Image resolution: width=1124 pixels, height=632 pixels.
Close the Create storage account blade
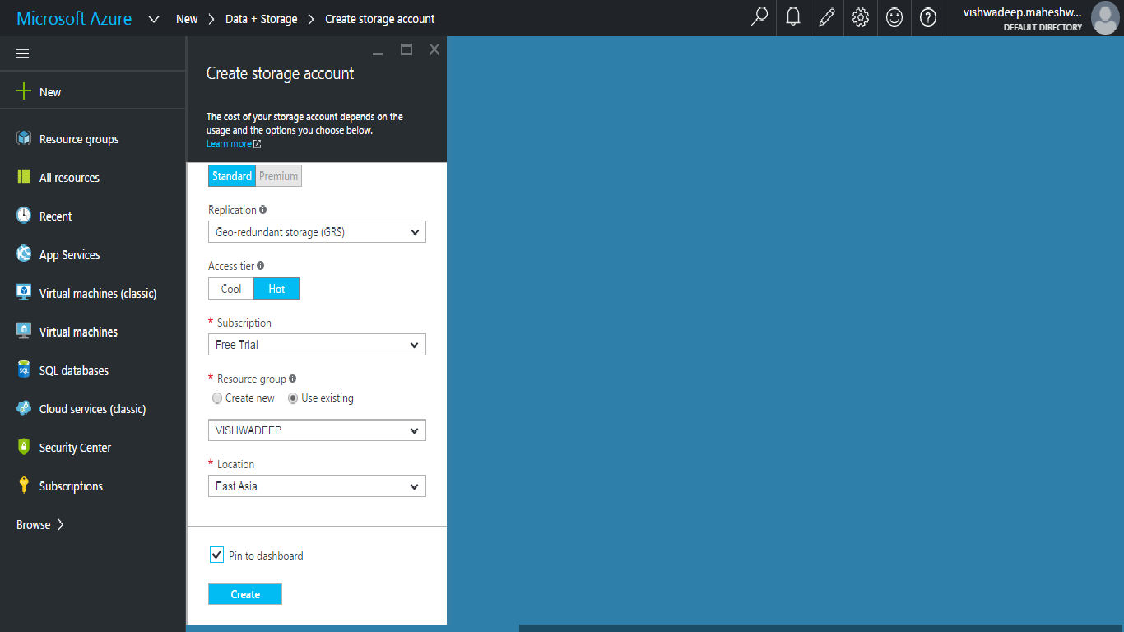pos(434,49)
